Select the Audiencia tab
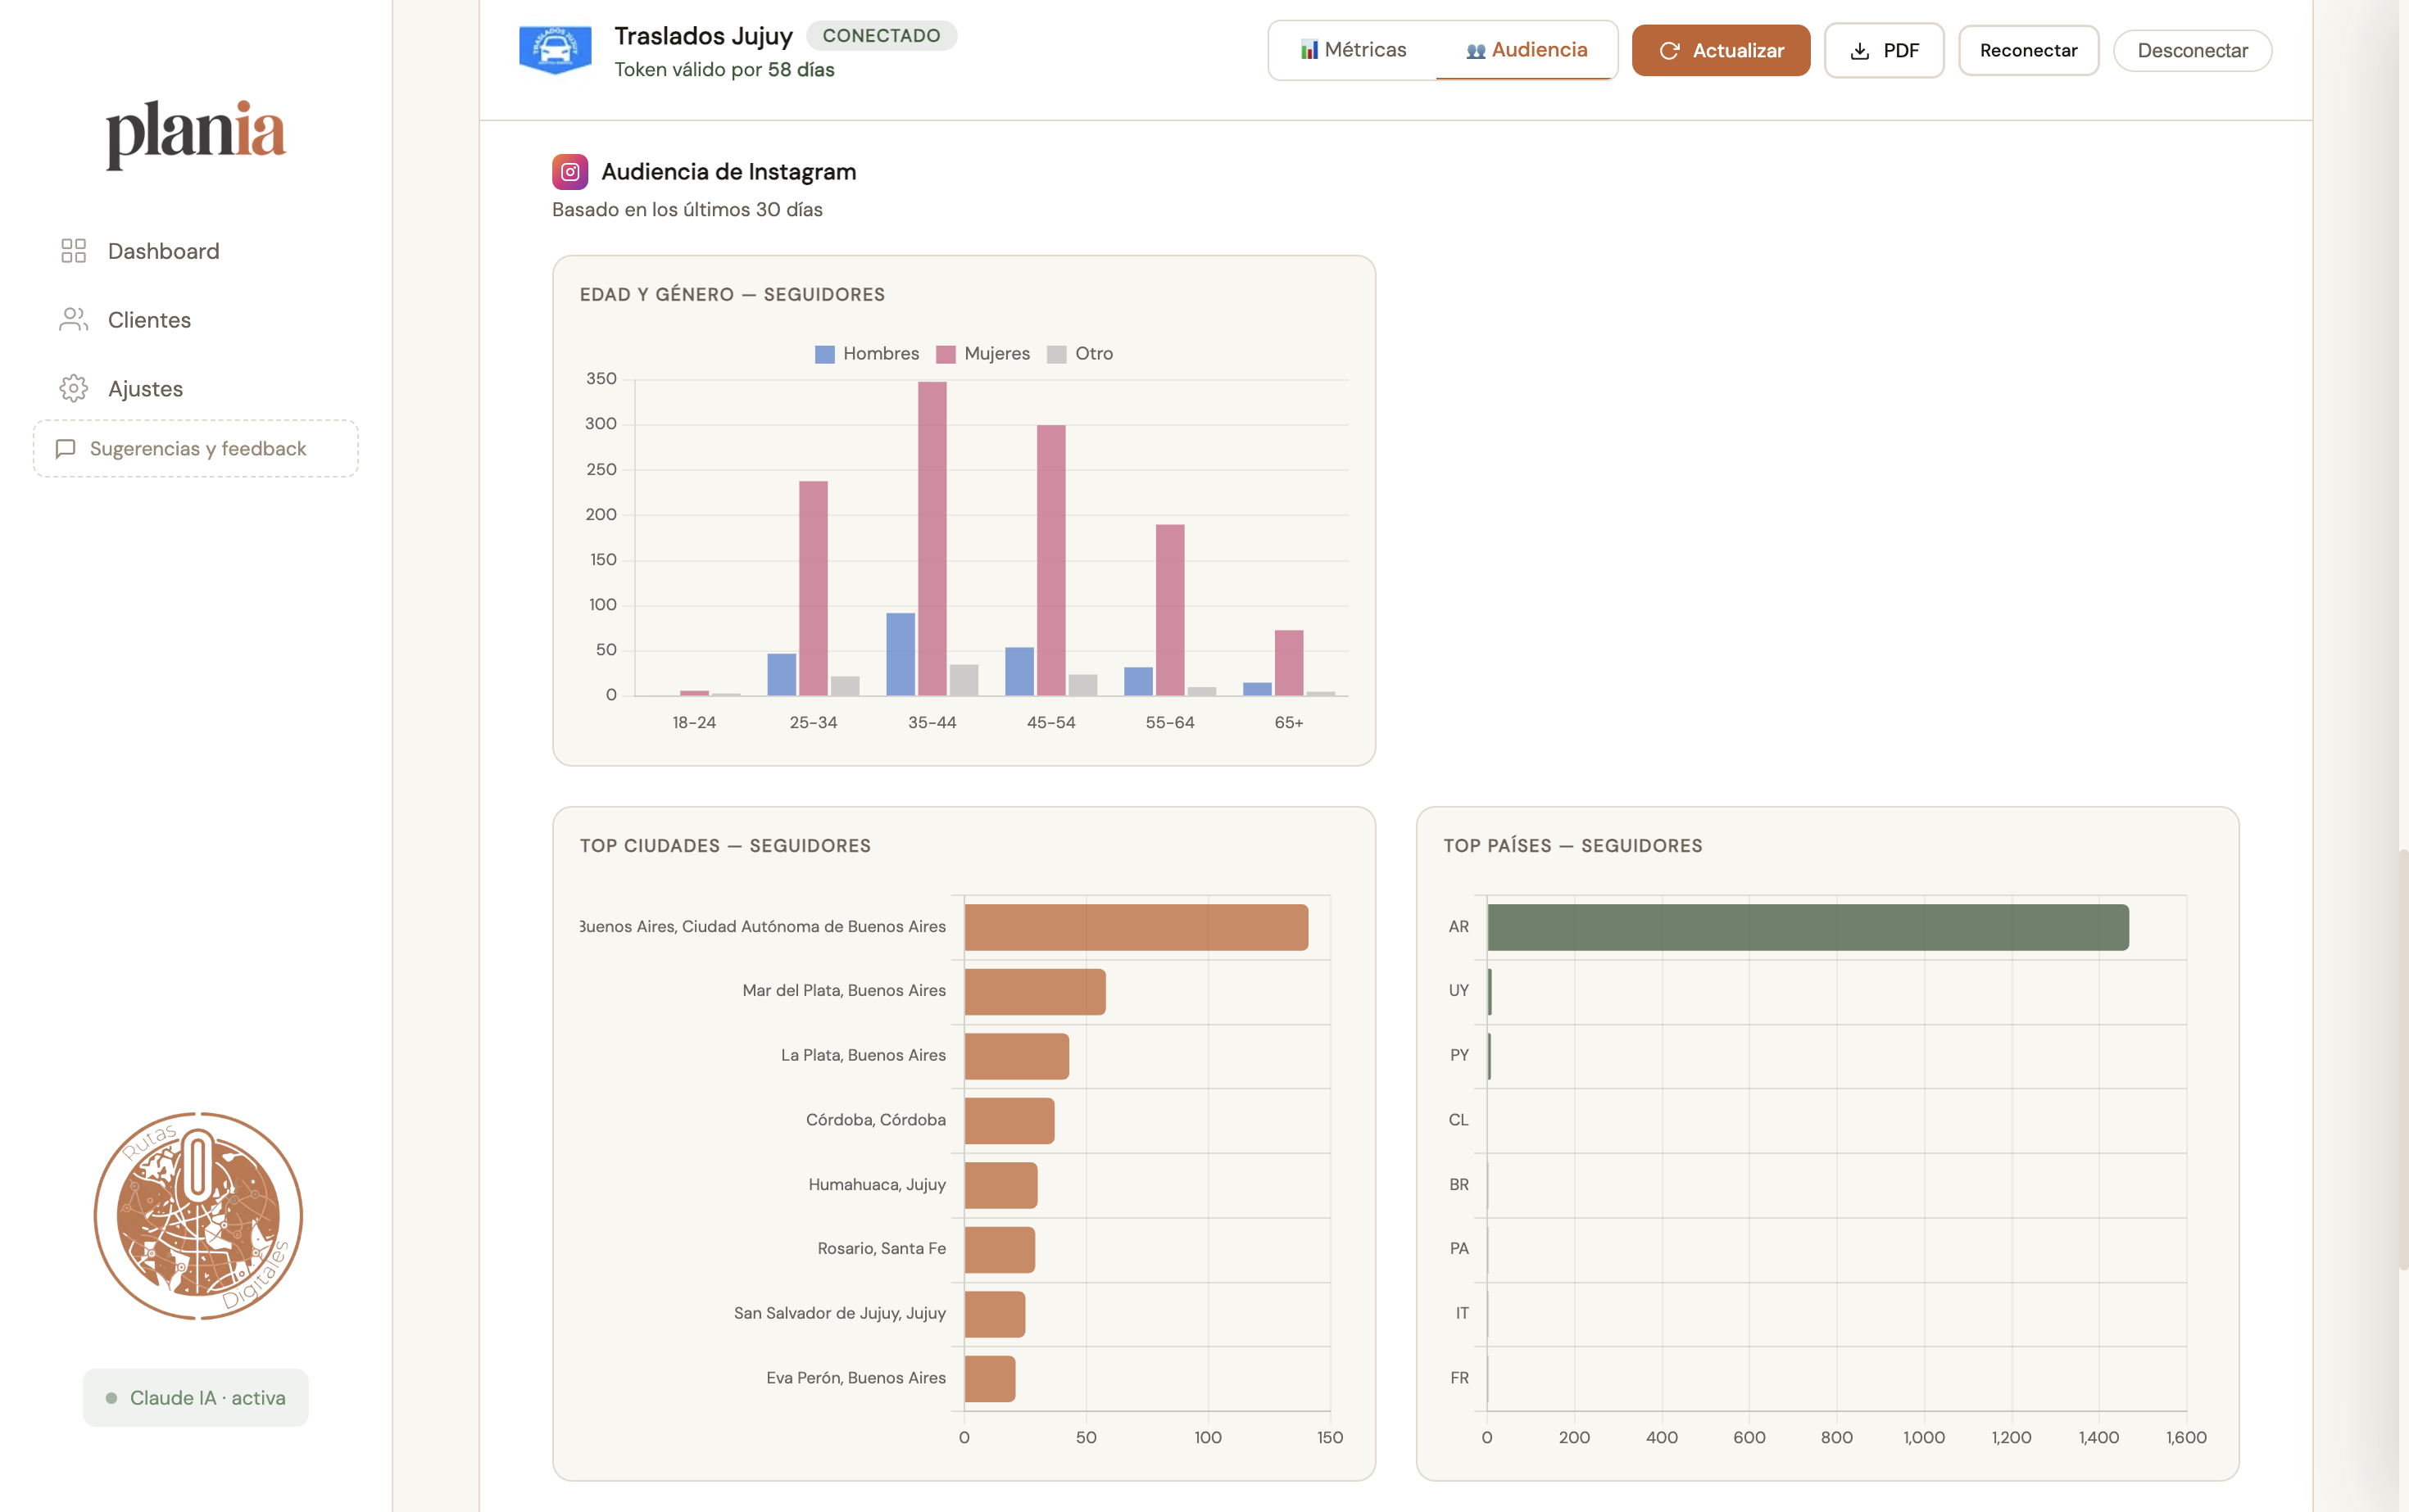2409x1512 pixels. [1527, 49]
